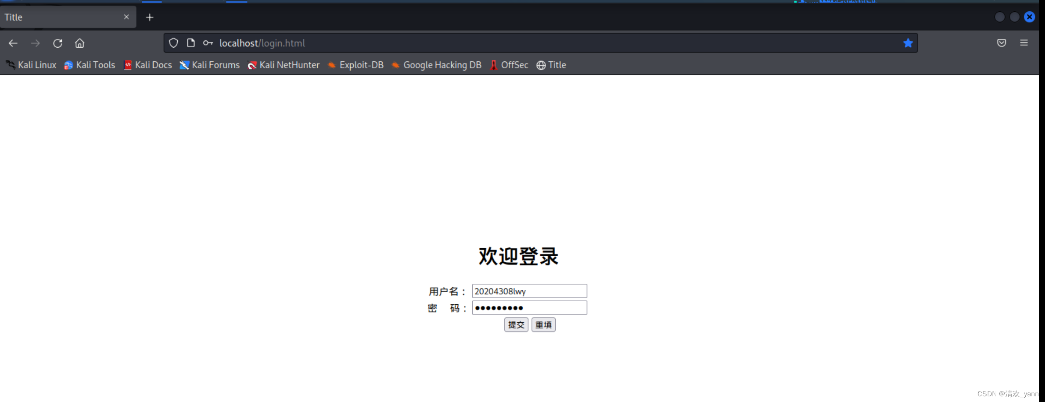Screen dimensions: 1045x402
Task: Navigate forward with the forward arrow
Action: [x=36, y=43]
